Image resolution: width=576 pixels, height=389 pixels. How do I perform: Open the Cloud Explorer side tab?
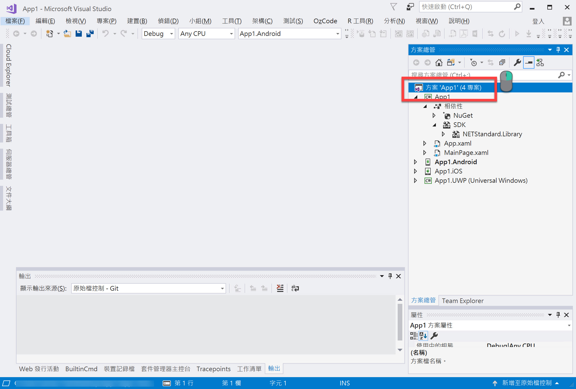[9, 65]
